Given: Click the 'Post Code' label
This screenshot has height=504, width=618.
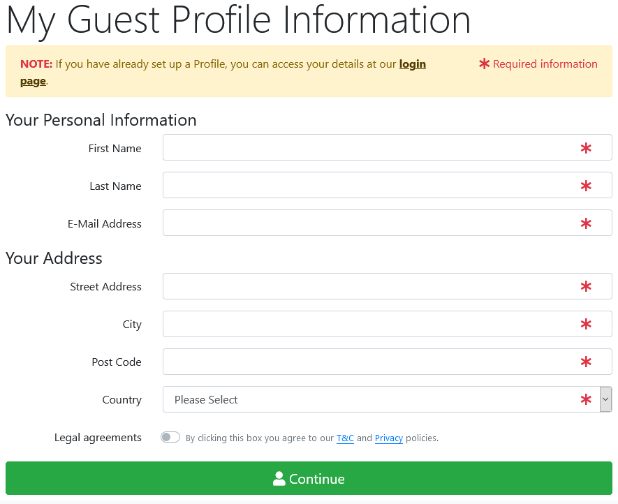Looking at the screenshot, I should [x=117, y=362].
